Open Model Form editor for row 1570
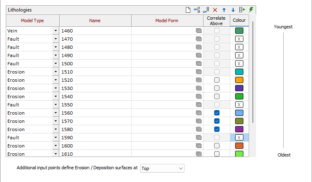 [x=199, y=121]
